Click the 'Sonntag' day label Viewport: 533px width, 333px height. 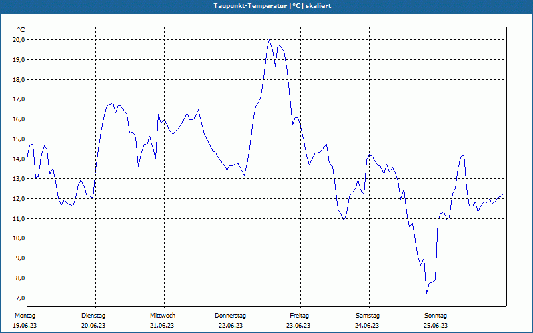436,316
